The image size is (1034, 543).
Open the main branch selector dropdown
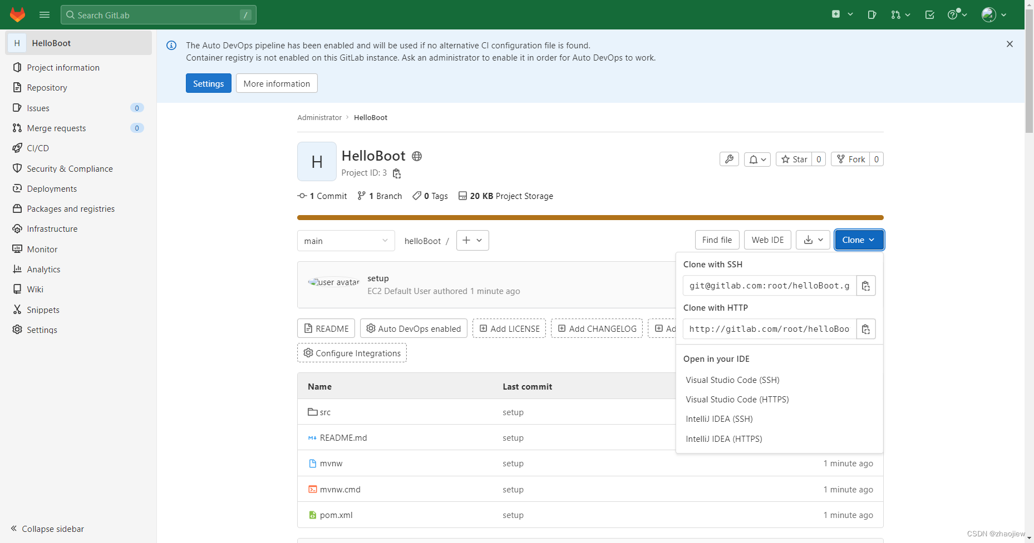point(346,241)
